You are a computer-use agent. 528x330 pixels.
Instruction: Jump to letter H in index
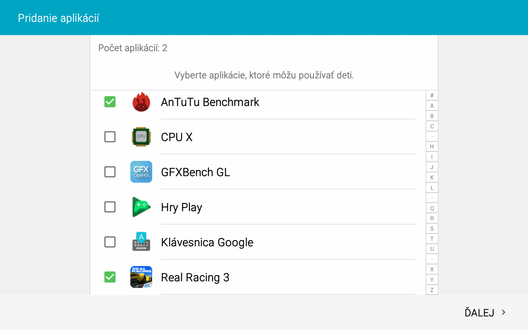point(432,146)
